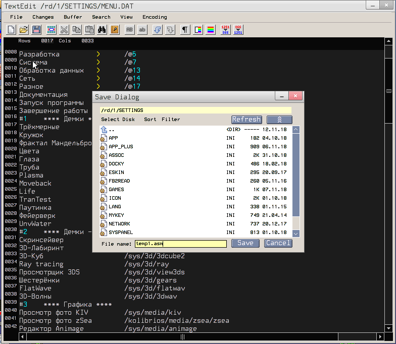Click the binoculars Find icon
Screen dimensions: 396x344
coord(102,30)
